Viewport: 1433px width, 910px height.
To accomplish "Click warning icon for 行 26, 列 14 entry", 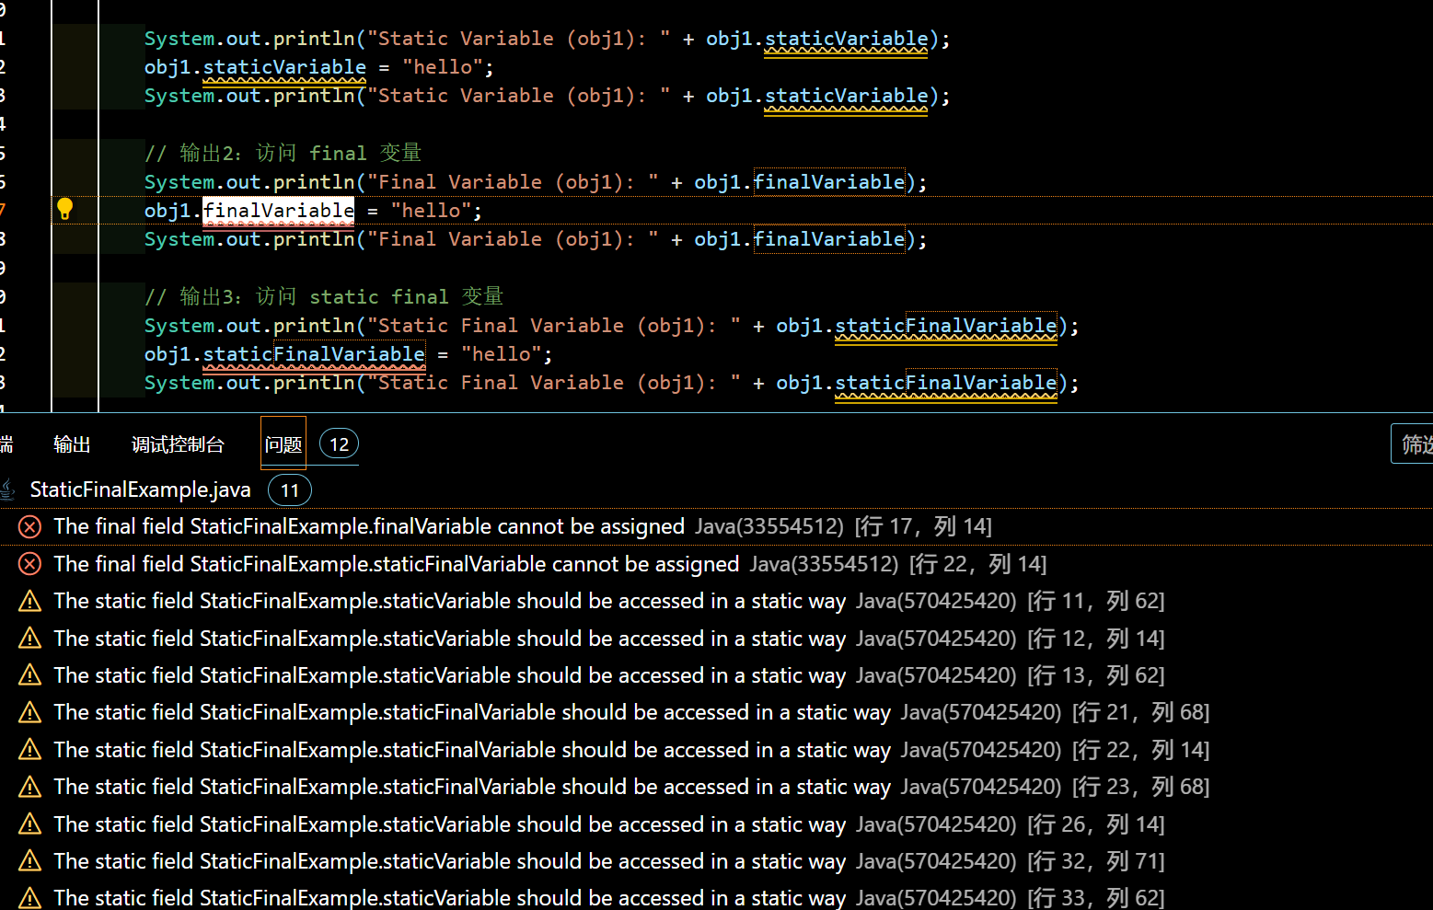I will [29, 824].
